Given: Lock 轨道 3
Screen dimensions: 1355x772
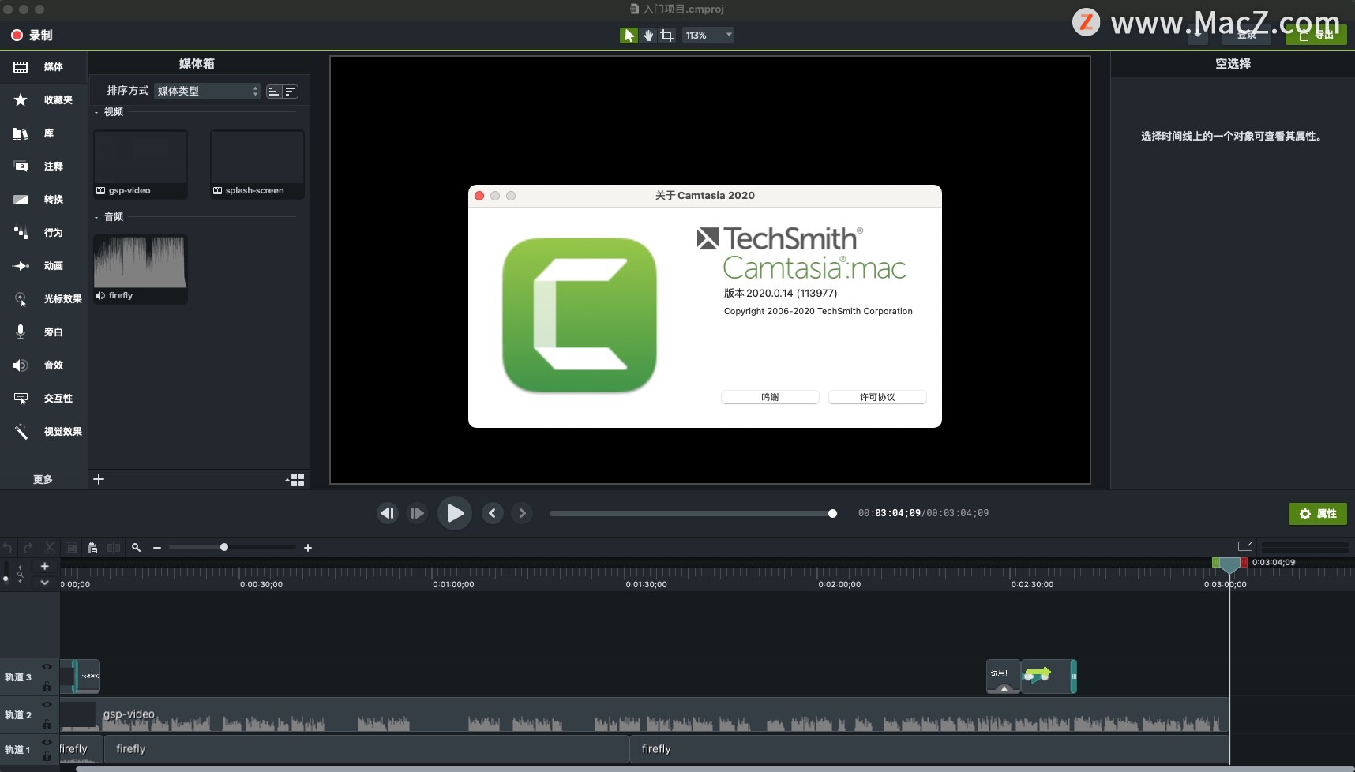Looking at the screenshot, I should [47, 687].
